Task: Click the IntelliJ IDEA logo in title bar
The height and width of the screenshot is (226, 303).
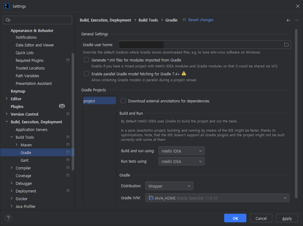Action: point(6,6)
